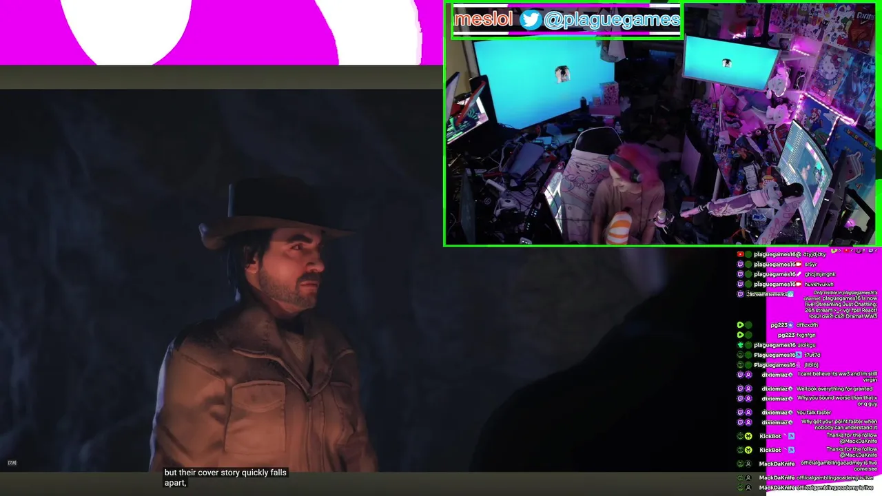The height and width of the screenshot is (496, 882).
Task: Click the Twitter bird icon in overlay
Action: coord(530,19)
